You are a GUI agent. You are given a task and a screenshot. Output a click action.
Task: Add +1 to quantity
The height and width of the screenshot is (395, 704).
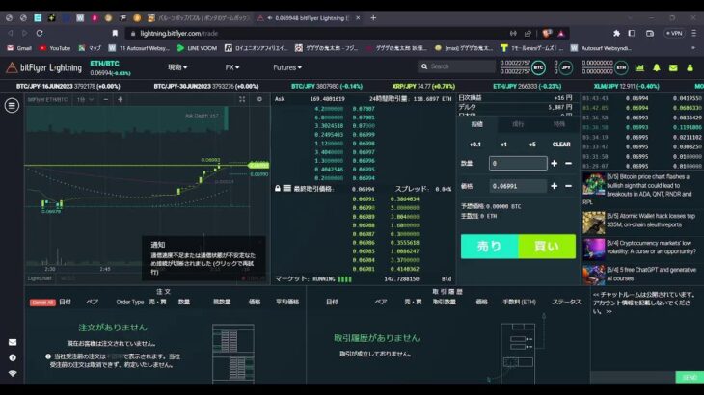pyautogui.click(x=503, y=145)
